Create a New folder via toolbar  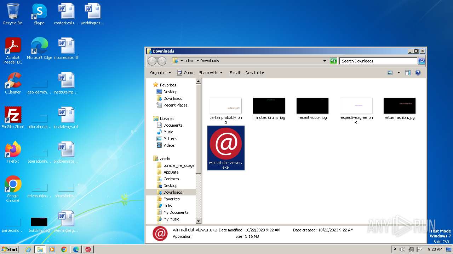pyautogui.click(x=255, y=73)
